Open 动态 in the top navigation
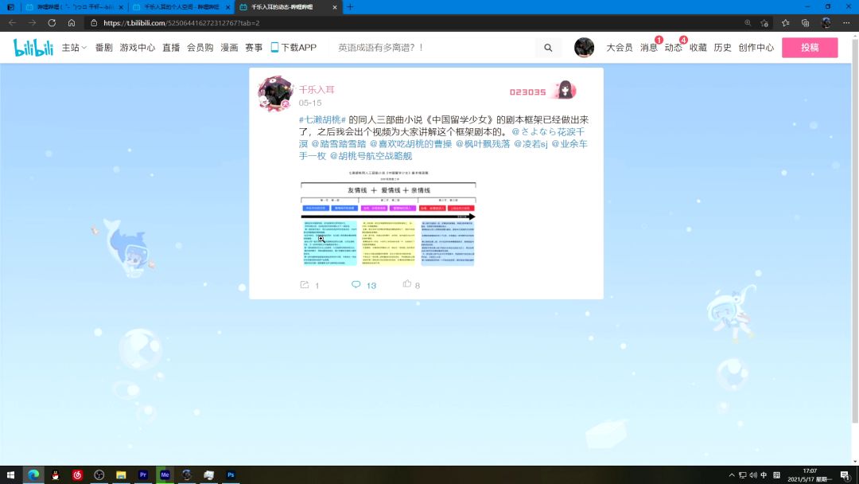 click(673, 48)
